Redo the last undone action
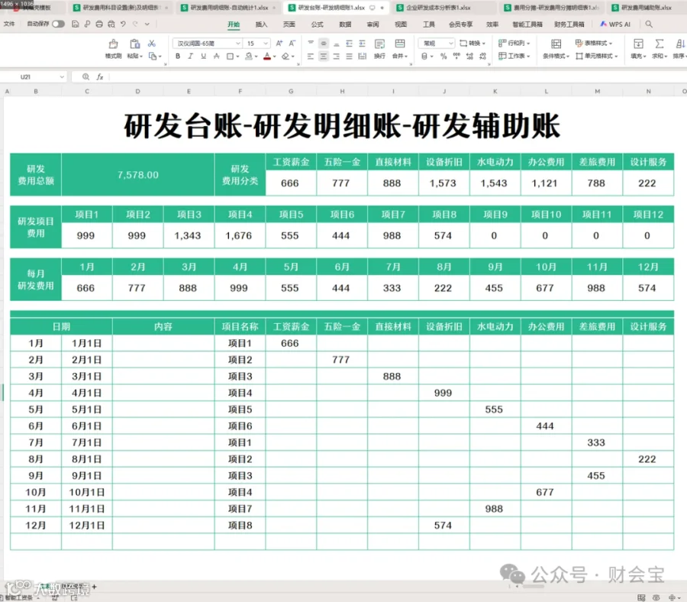687x602 pixels. click(x=135, y=24)
